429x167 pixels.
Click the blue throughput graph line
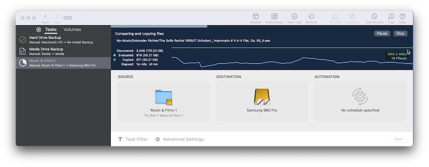[291, 62]
